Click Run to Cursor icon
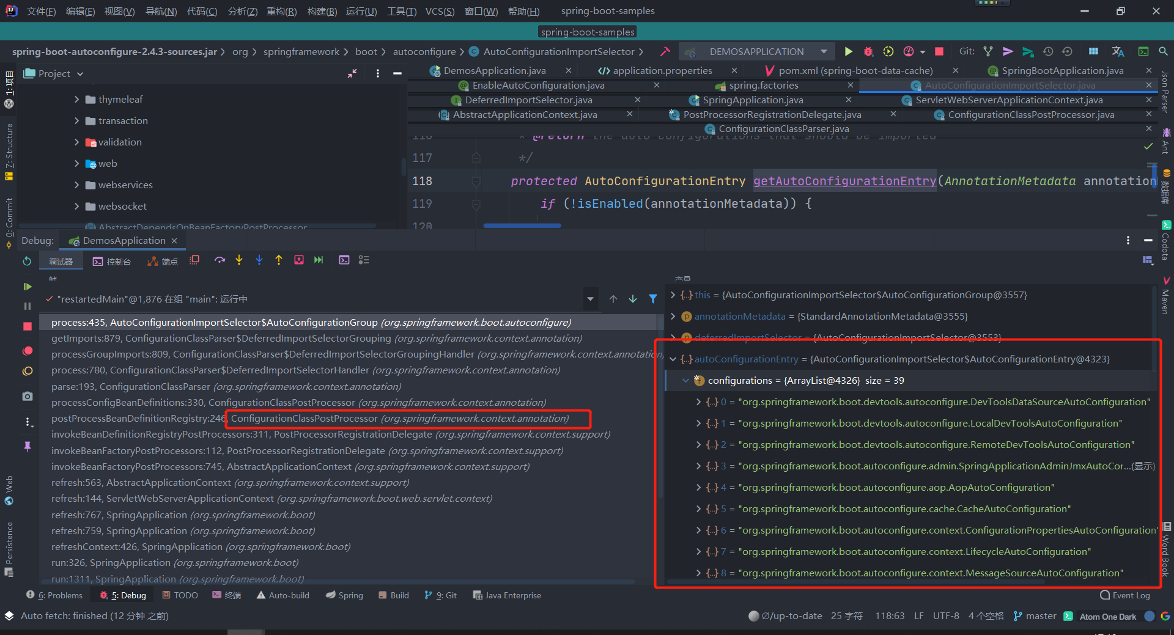Screen dimensions: 1174x635 pyautogui.click(x=319, y=260)
